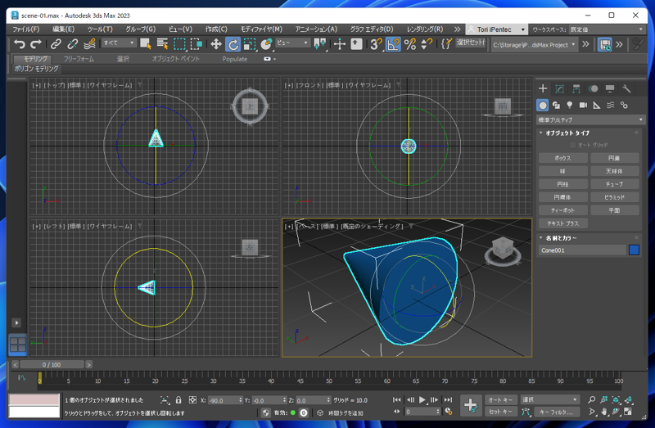Open the 標準プリミティブ category dropdown
Viewport: 655px width, 428px height.
coord(589,119)
